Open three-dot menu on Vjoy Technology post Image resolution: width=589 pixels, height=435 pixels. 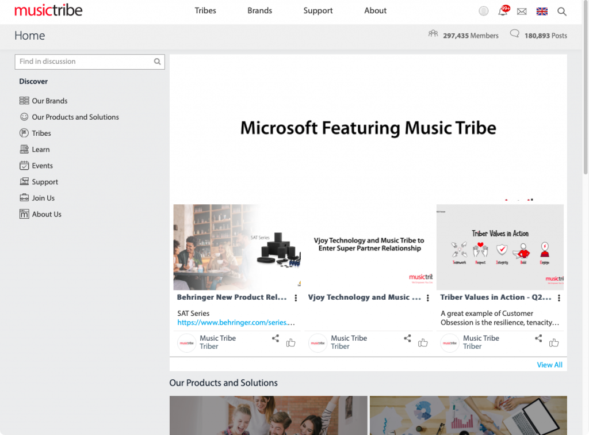427,298
